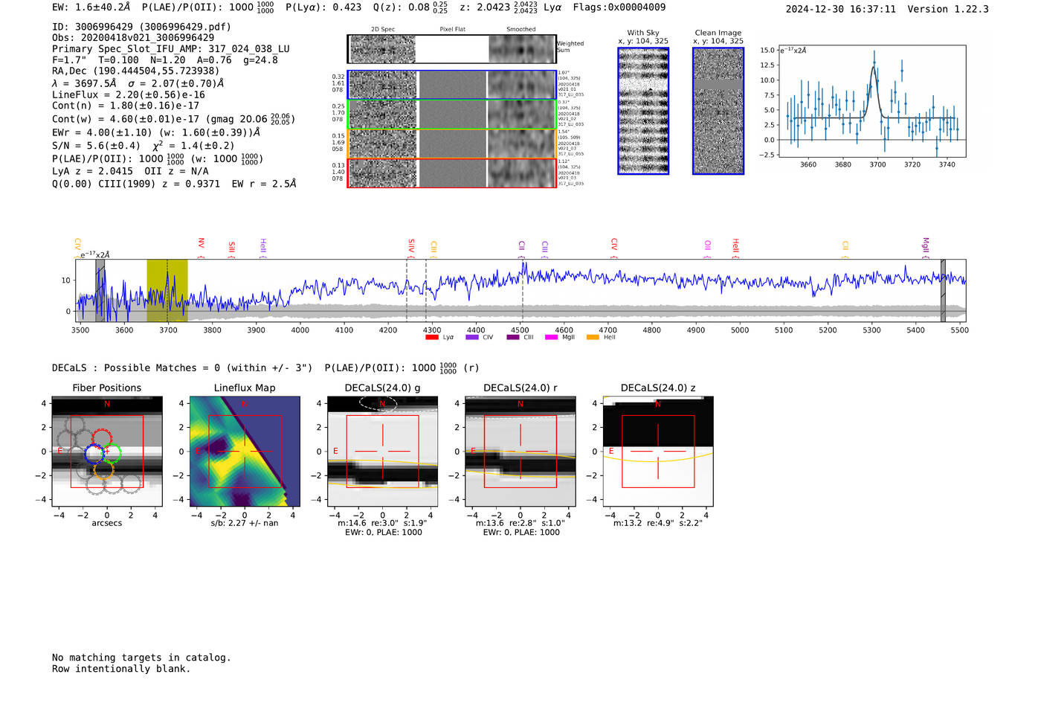The image size is (1041, 709).
Task: Click No matching targets in catalog text
Action: click(x=141, y=658)
